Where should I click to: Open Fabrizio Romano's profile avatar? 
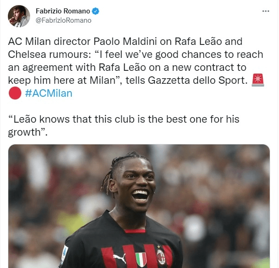tap(19, 16)
